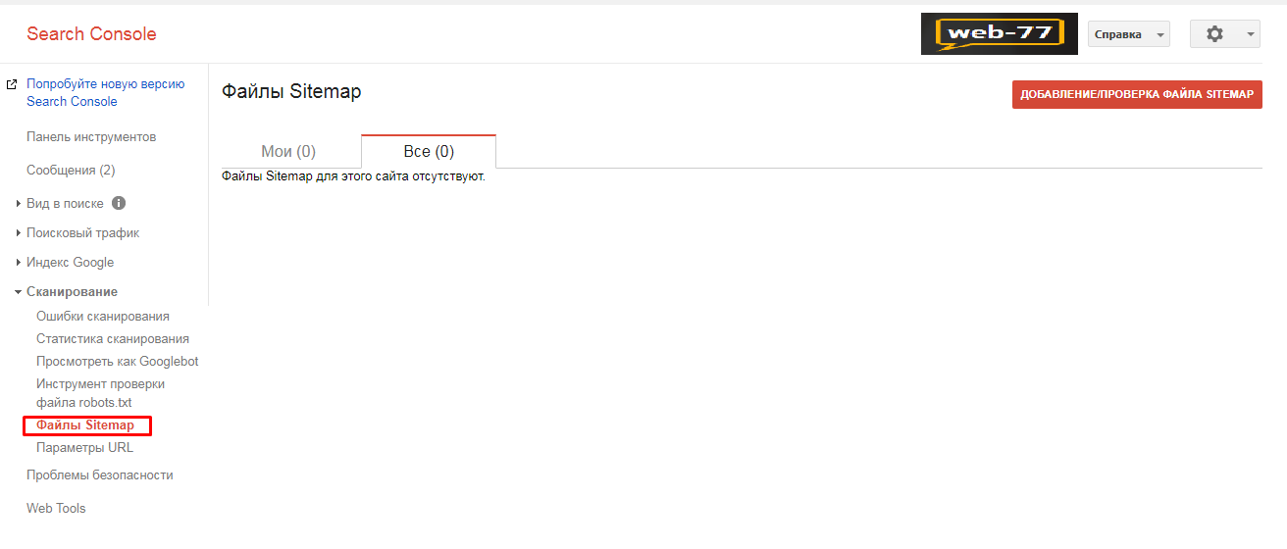This screenshot has height=549, width=1287.
Task: Click the web-77 logo image
Action: tap(1000, 33)
